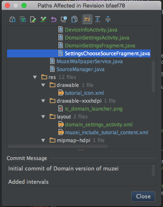
Task: Collapse the res folder node
Action: point(35,77)
